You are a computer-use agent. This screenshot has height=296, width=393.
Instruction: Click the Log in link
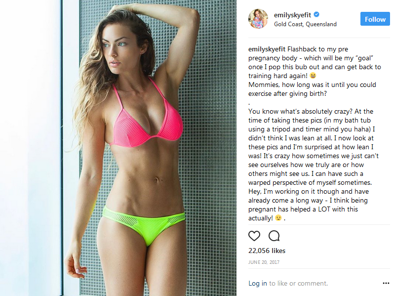click(258, 284)
